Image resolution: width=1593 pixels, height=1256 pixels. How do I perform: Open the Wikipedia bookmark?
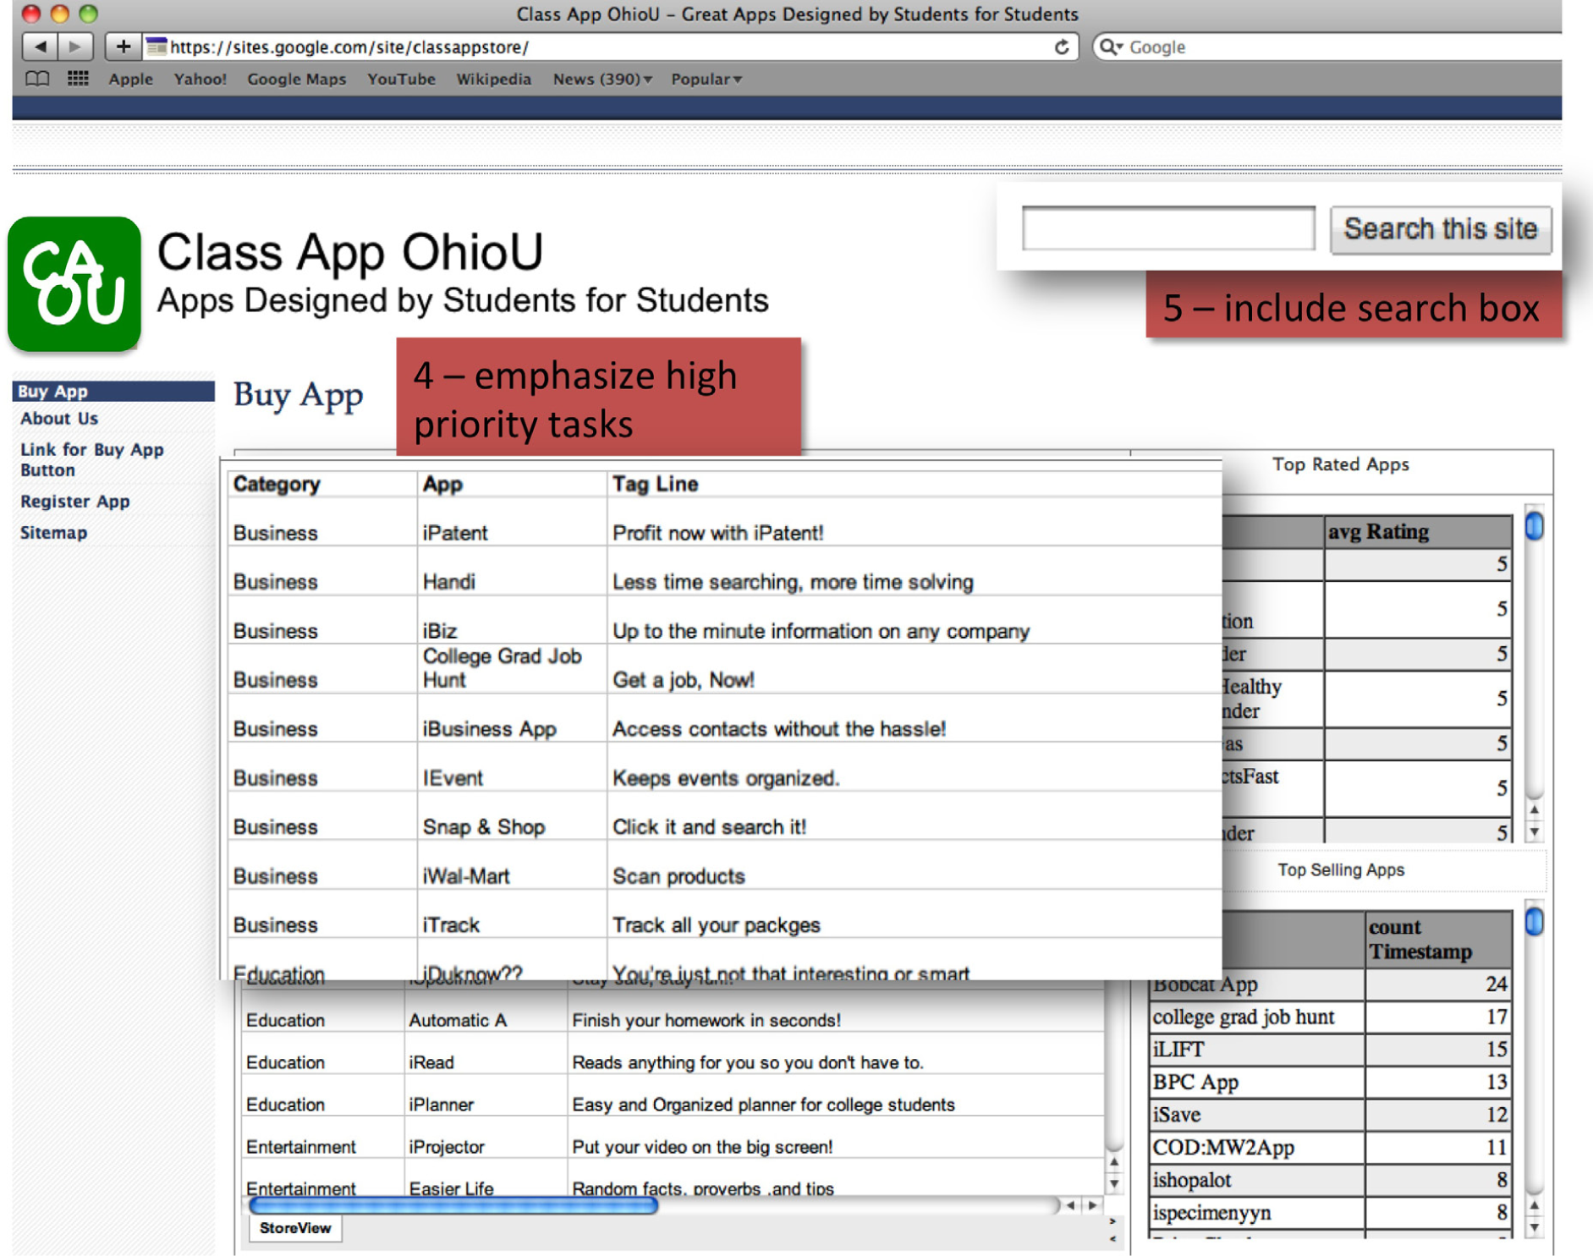point(494,79)
